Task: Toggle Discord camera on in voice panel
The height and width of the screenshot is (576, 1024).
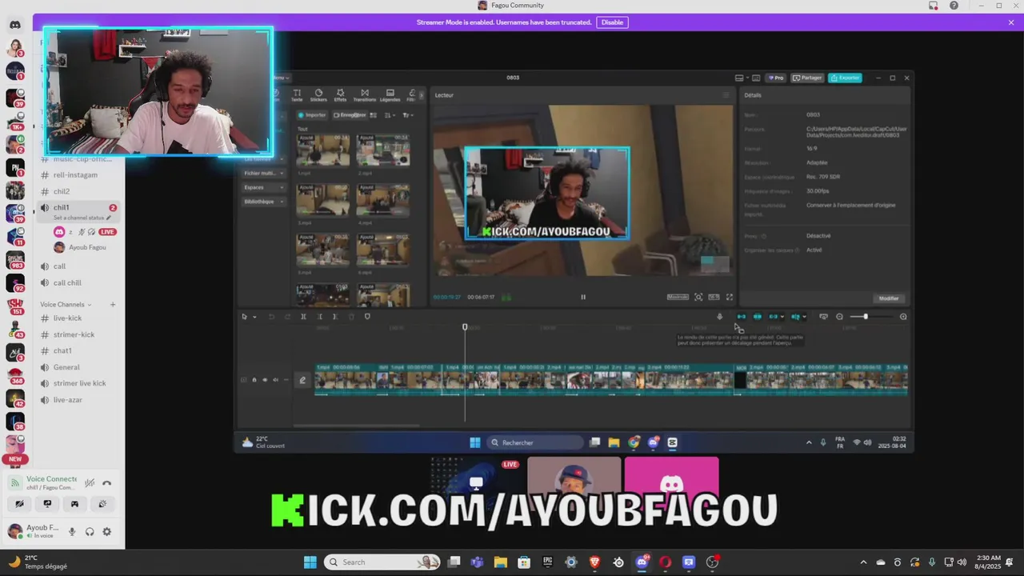Action: (x=19, y=504)
